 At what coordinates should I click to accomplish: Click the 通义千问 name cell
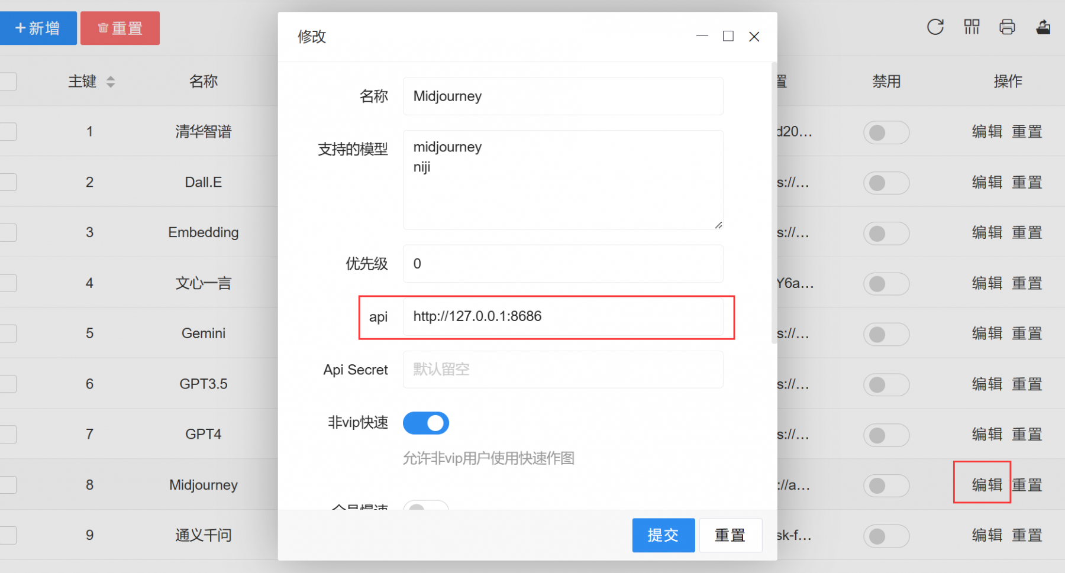pyautogui.click(x=204, y=535)
